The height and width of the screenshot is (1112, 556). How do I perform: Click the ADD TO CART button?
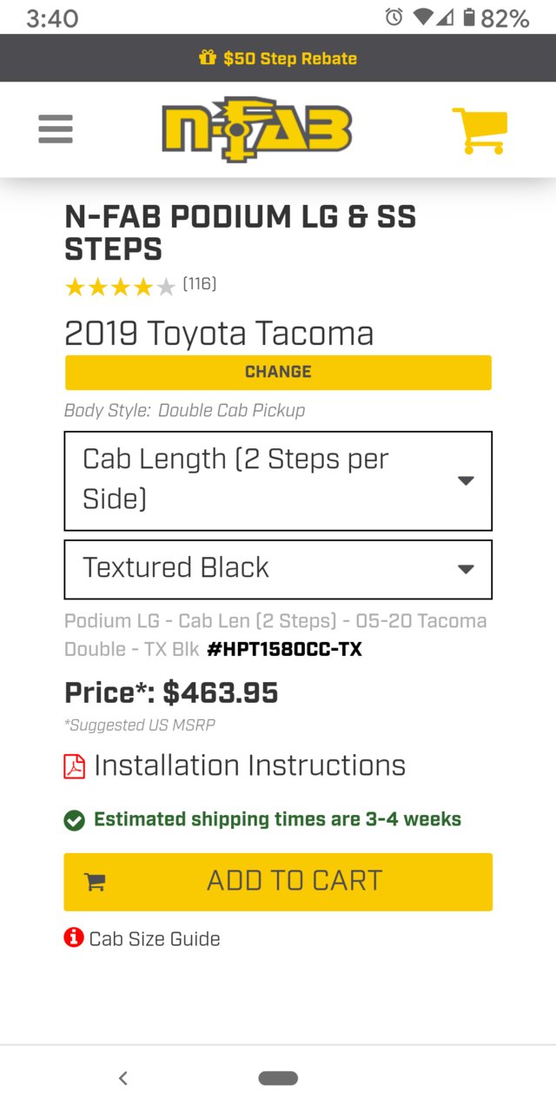click(278, 882)
